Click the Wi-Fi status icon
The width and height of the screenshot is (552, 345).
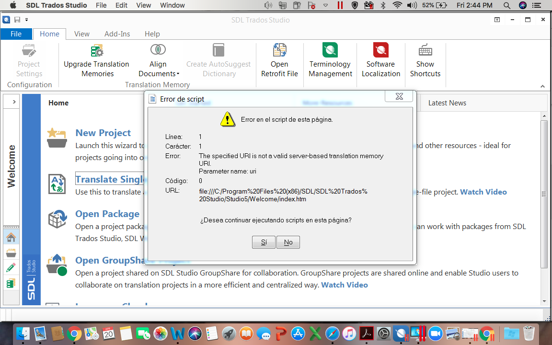(x=397, y=5)
